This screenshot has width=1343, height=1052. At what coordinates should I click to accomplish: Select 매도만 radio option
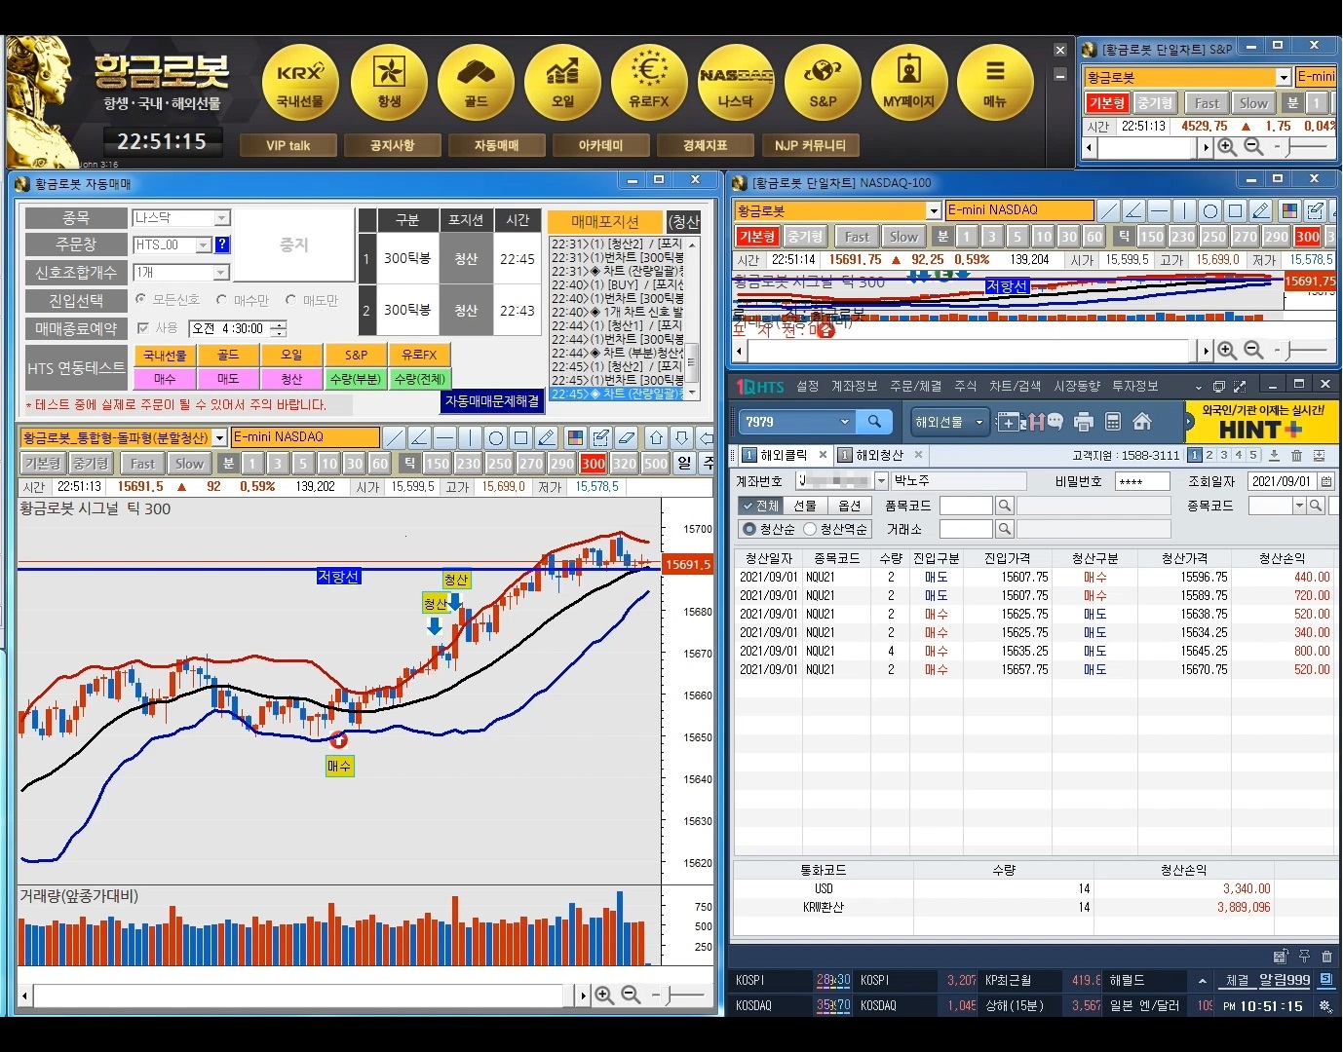coord(290,300)
